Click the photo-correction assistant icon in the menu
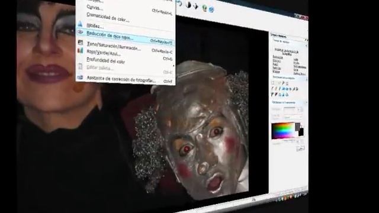 coord(80,78)
